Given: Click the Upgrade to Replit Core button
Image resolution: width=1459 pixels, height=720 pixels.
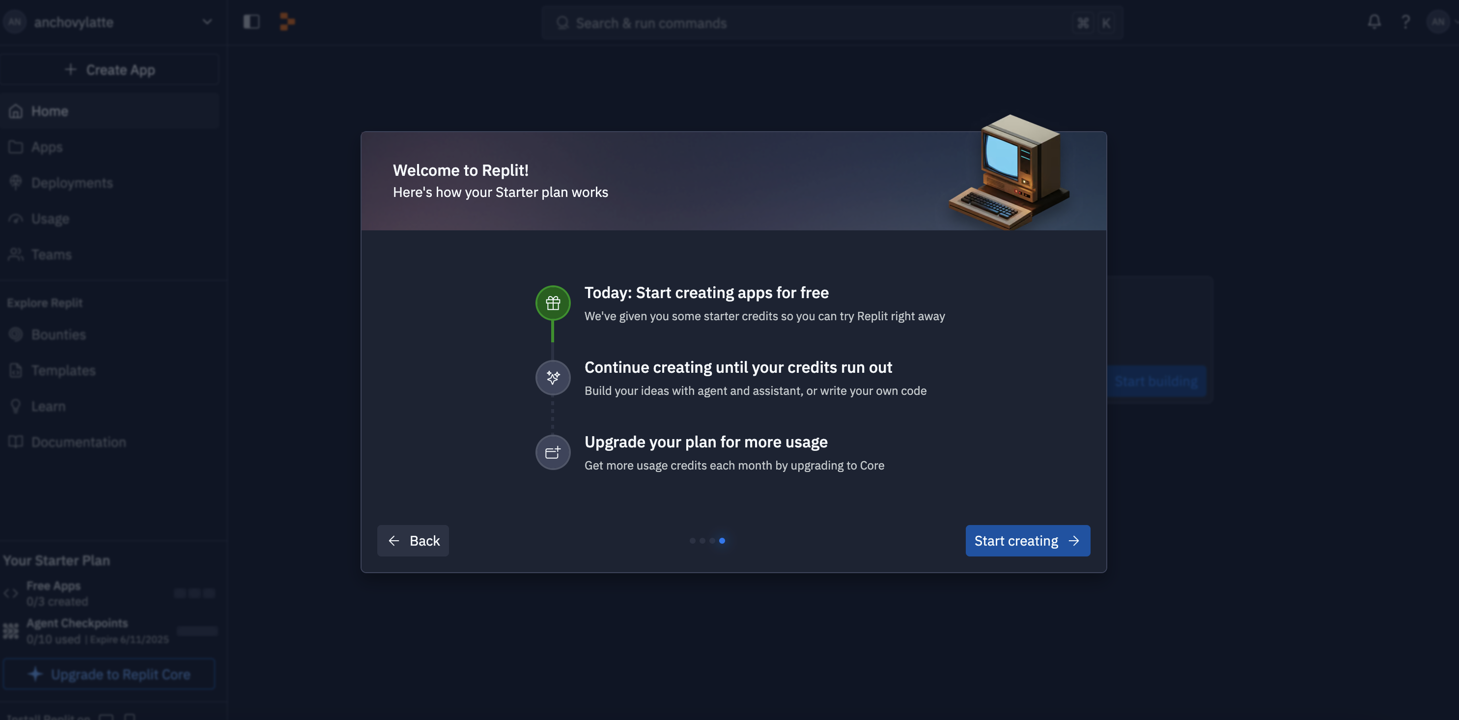Looking at the screenshot, I should [x=110, y=674].
